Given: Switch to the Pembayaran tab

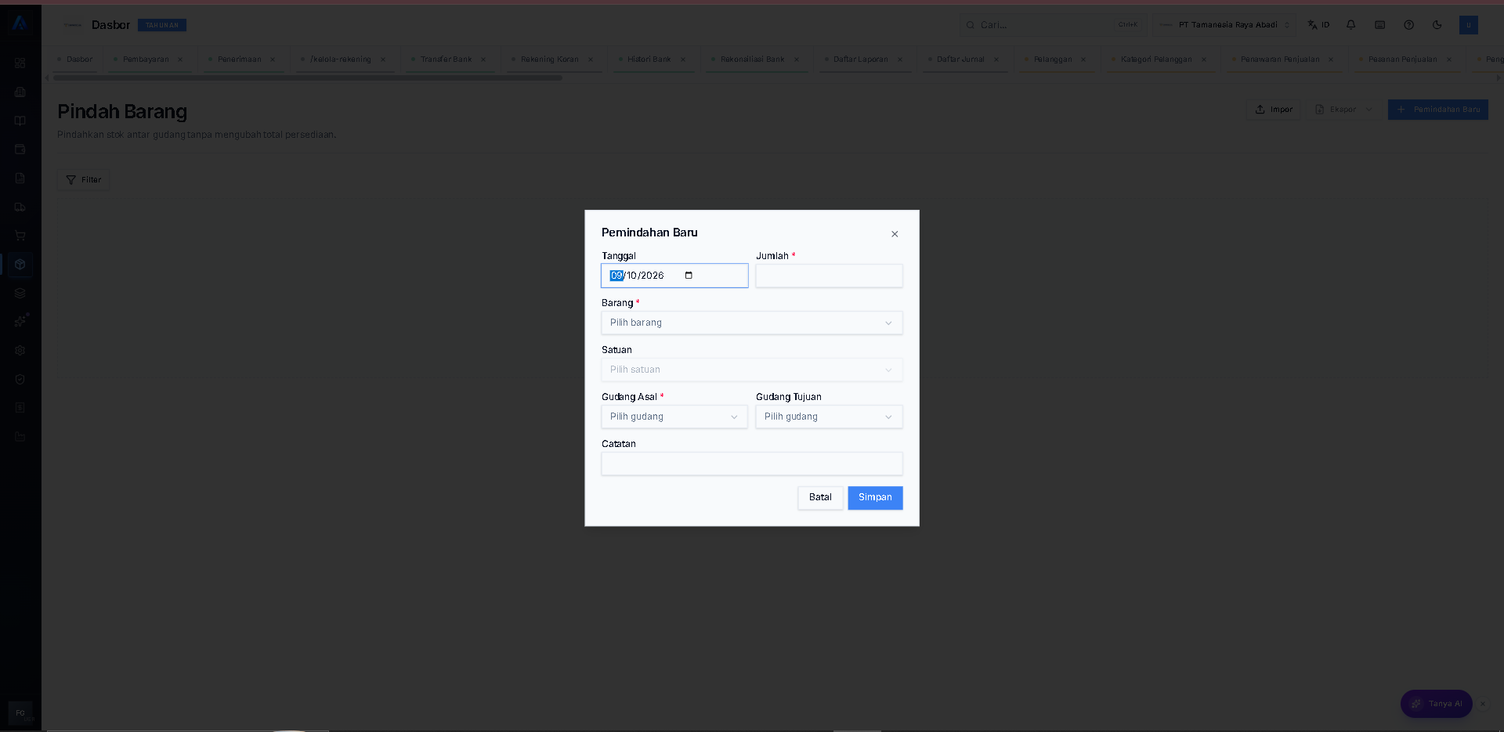Looking at the screenshot, I should pyautogui.click(x=146, y=59).
